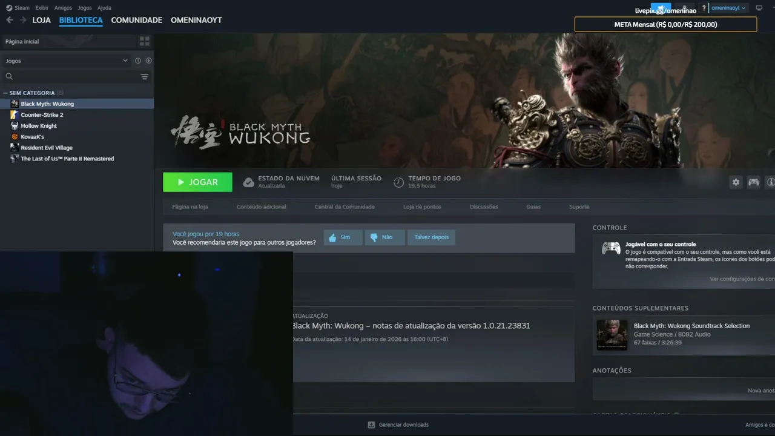775x436 pixels.
Task: Click the playtime clock icon
Action: click(x=398, y=182)
